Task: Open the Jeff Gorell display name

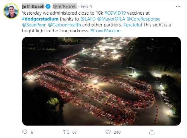Action: [33, 7]
